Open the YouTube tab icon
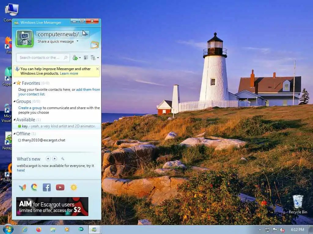The width and height of the screenshot is (313, 234). click(60, 187)
